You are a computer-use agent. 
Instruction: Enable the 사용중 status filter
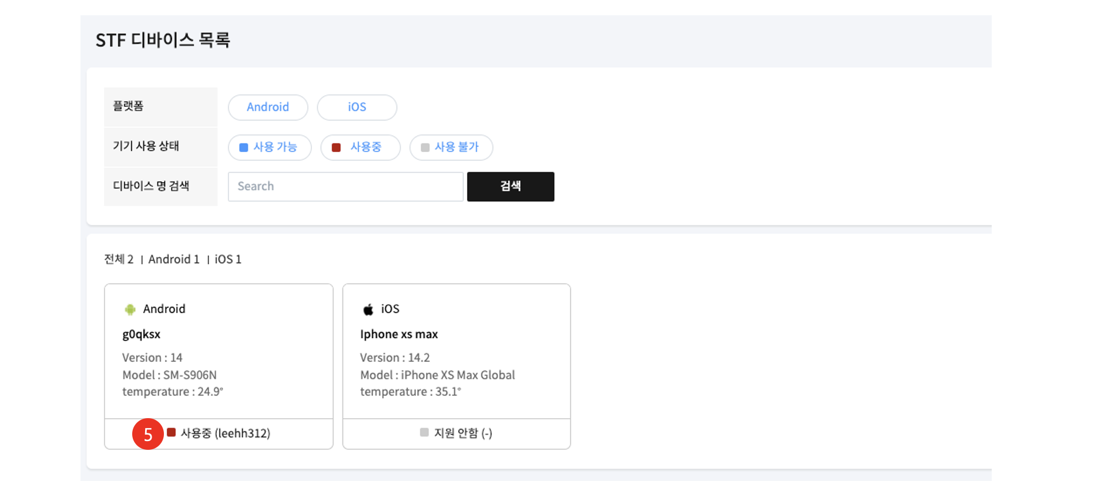(360, 147)
